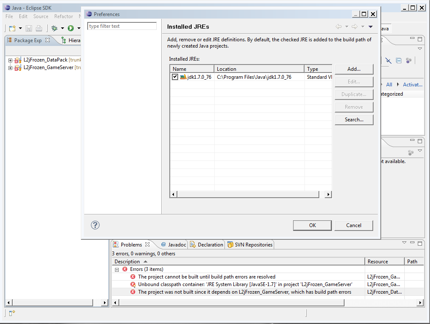The height and width of the screenshot is (324, 430).
Task: Open the Refactor menu
Action: tap(64, 16)
